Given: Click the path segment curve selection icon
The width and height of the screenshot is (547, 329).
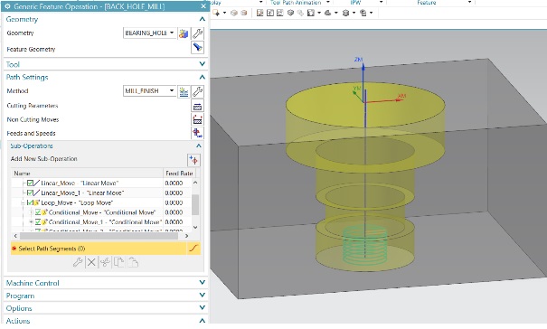Looking at the screenshot, I should click(x=194, y=249).
